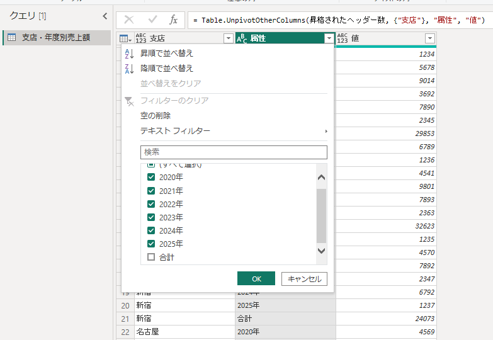Click the clear filter funnel icon
The image size is (493, 340).
(x=130, y=101)
